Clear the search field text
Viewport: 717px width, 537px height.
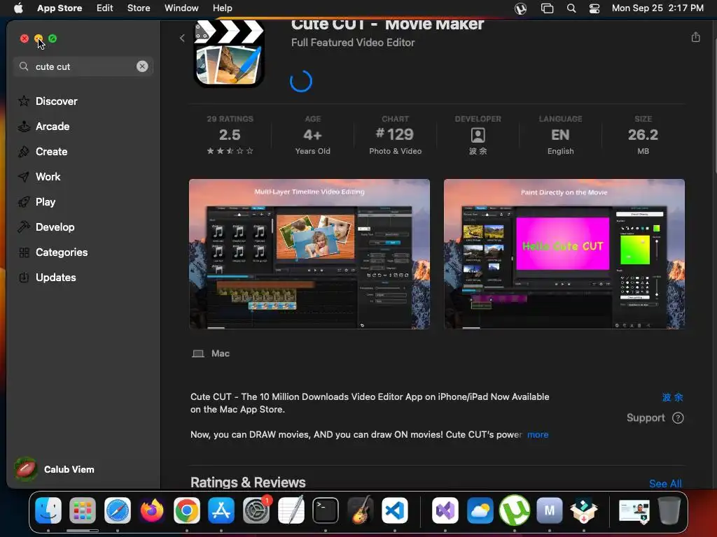click(142, 66)
